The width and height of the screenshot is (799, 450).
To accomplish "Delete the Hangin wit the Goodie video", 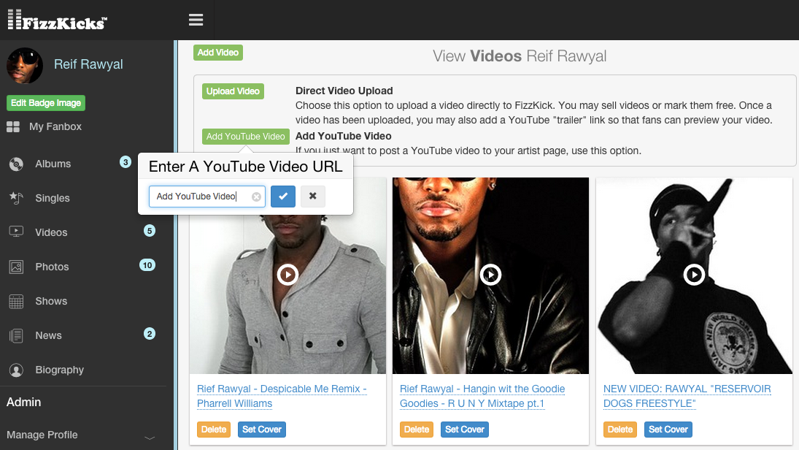I will coord(417,430).
